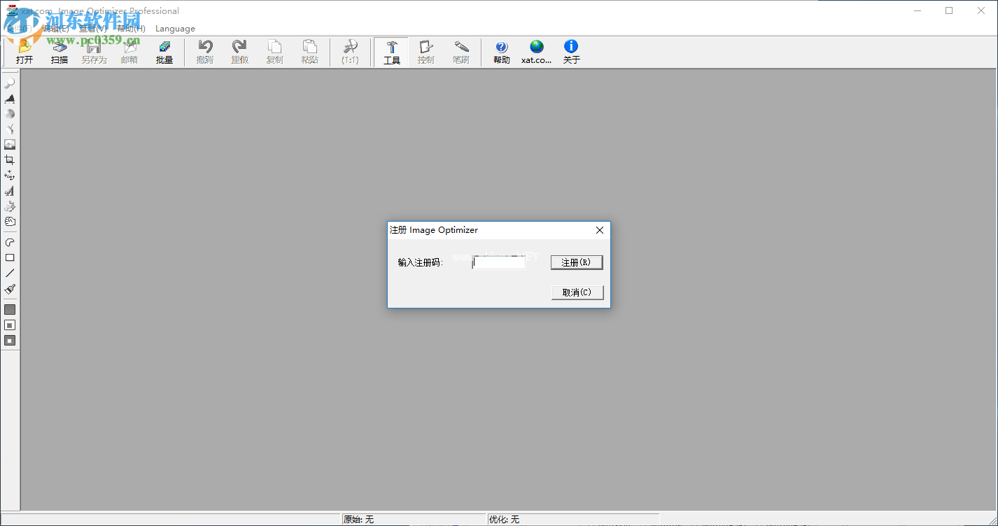Click the 扫描 (Scan) toolbar icon
998x526 pixels.
click(x=59, y=52)
